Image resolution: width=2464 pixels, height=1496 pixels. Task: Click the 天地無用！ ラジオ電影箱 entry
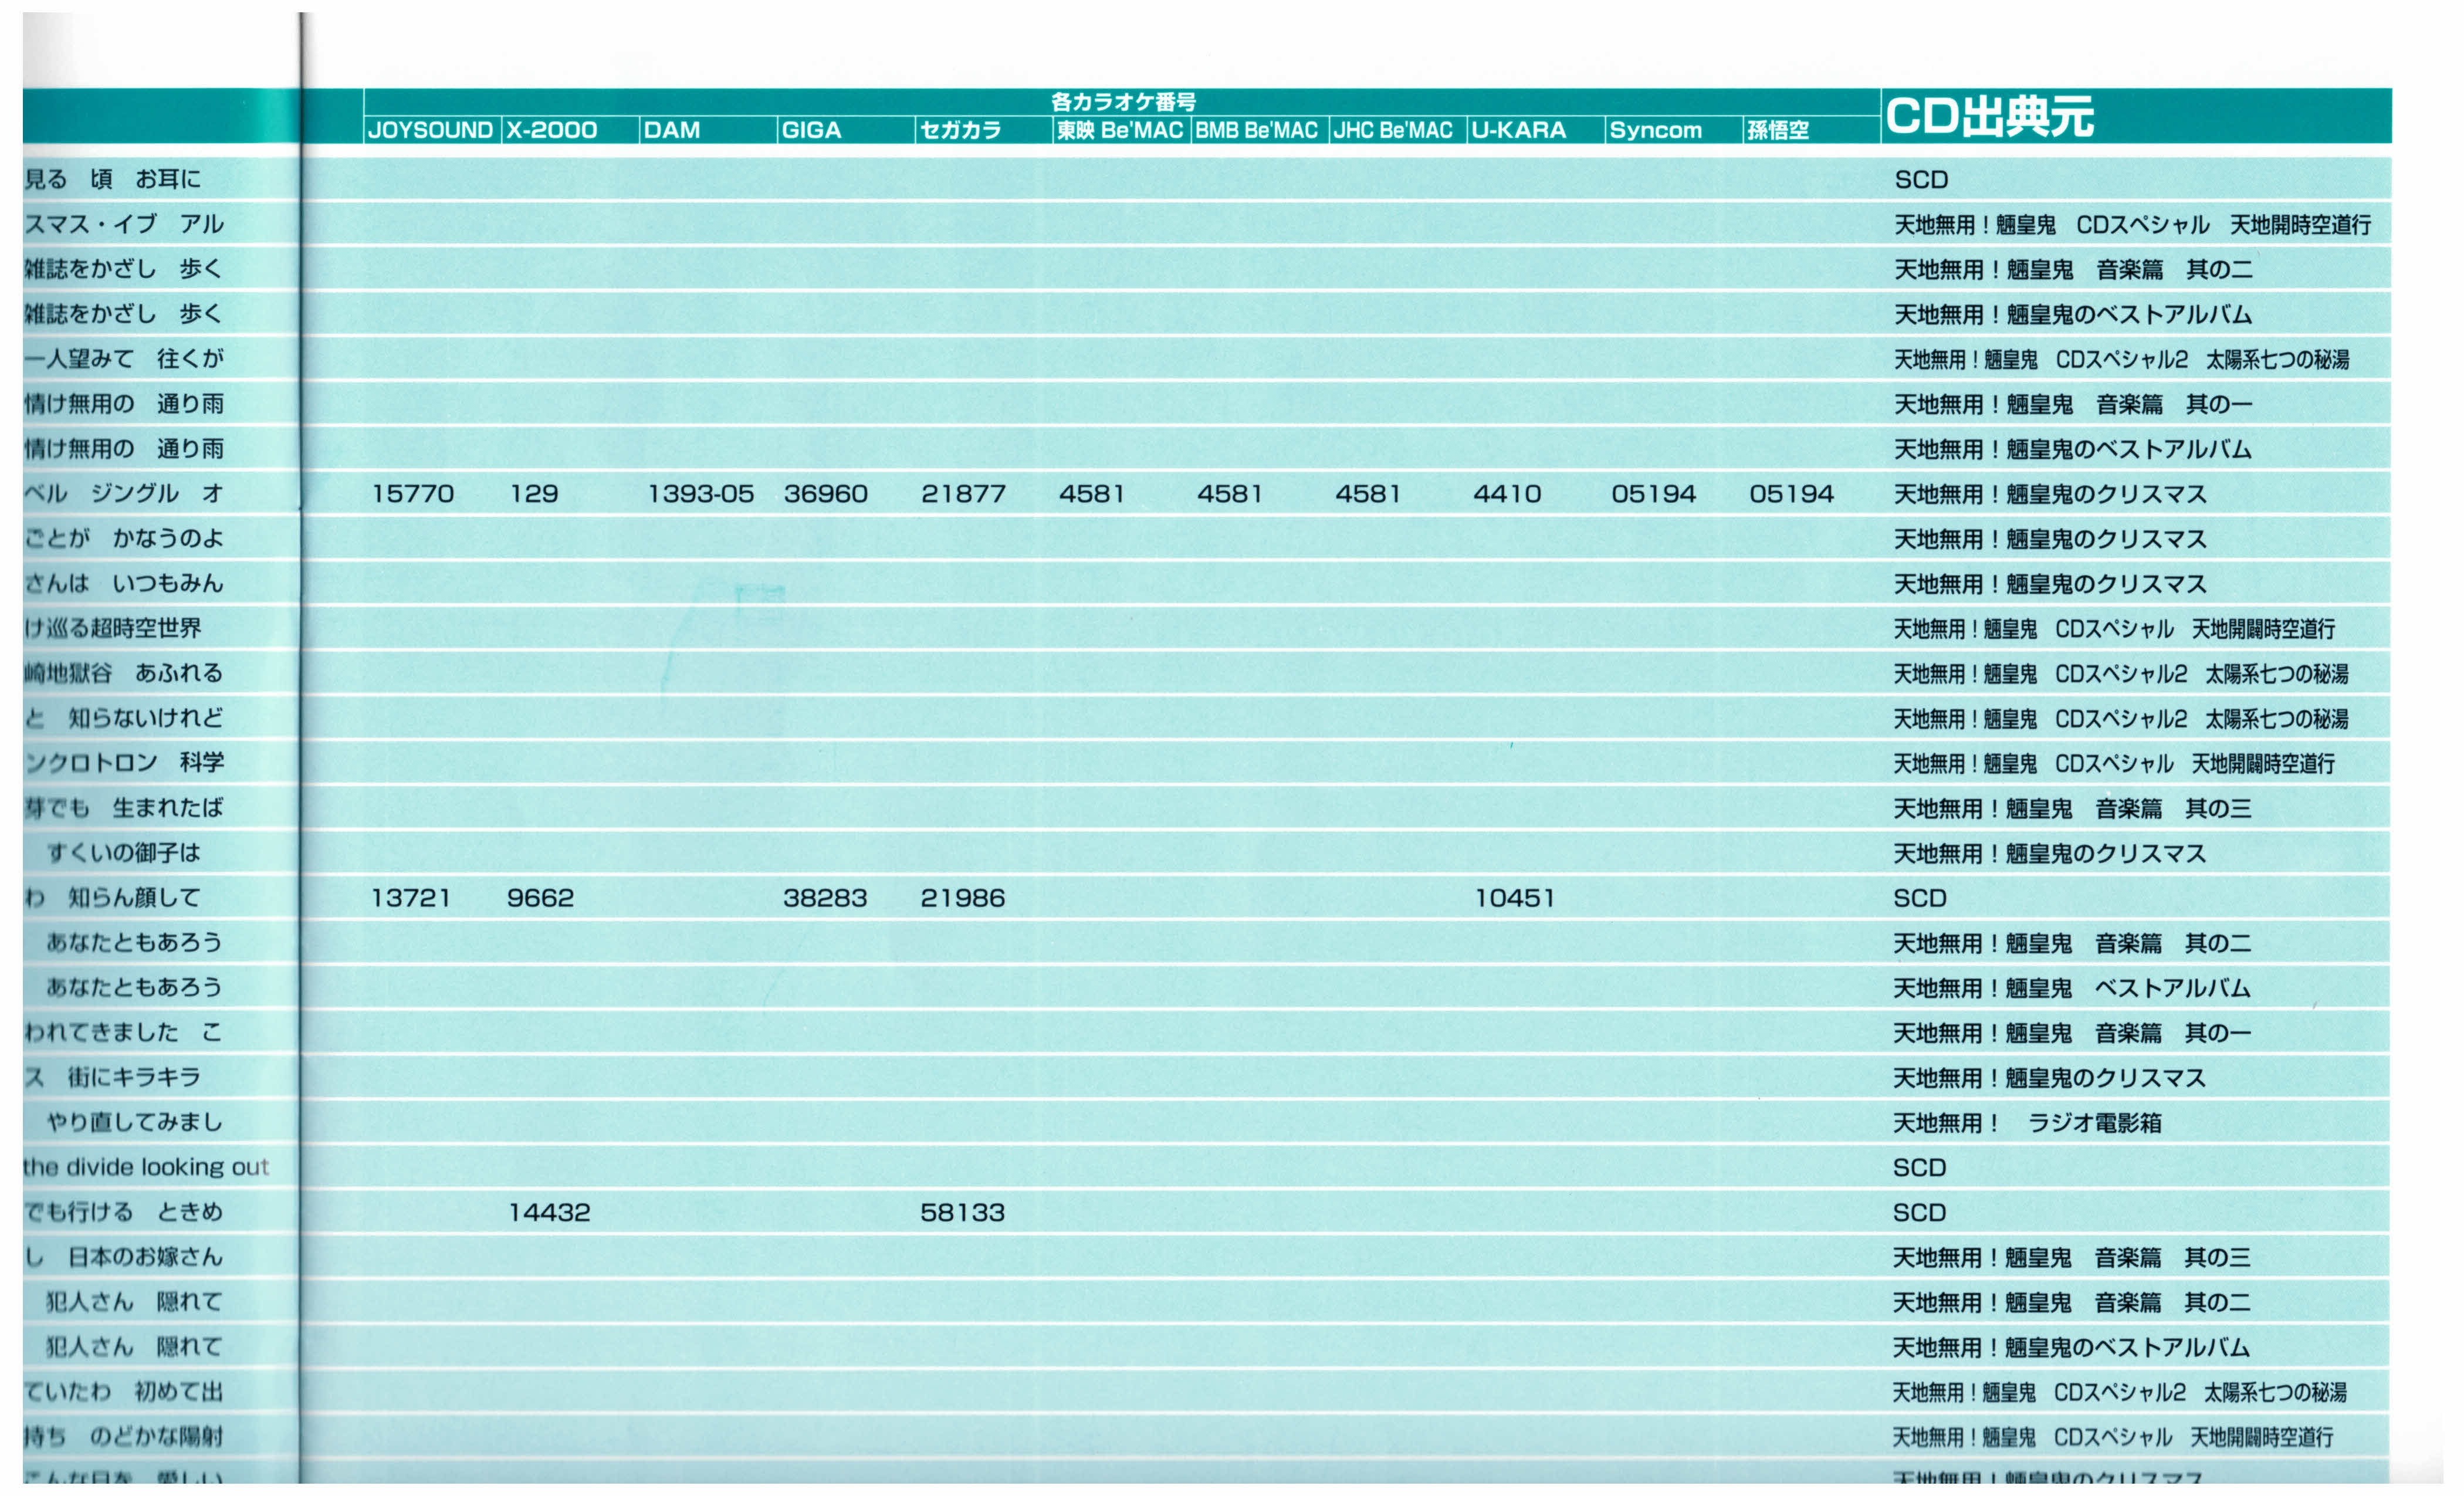[x=2027, y=1123]
